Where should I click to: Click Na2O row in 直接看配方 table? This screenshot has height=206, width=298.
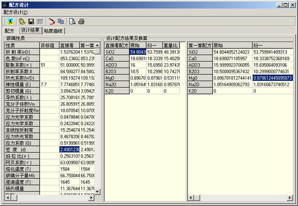coord(117,85)
